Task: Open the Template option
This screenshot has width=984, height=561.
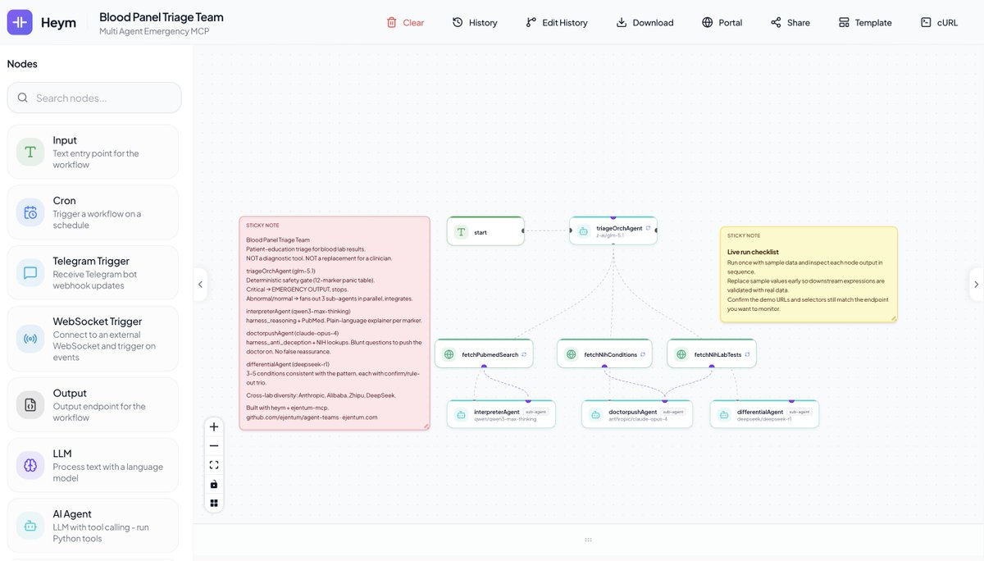Action: [x=865, y=22]
